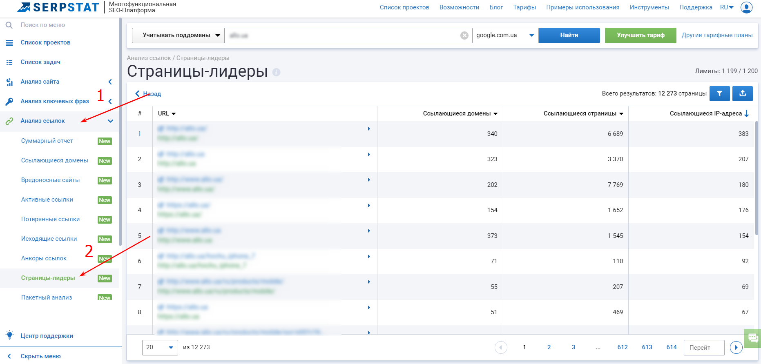The height and width of the screenshot is (364, 761).
Task: Select Страницы-лидеры sidebar item
Action: 48,278
